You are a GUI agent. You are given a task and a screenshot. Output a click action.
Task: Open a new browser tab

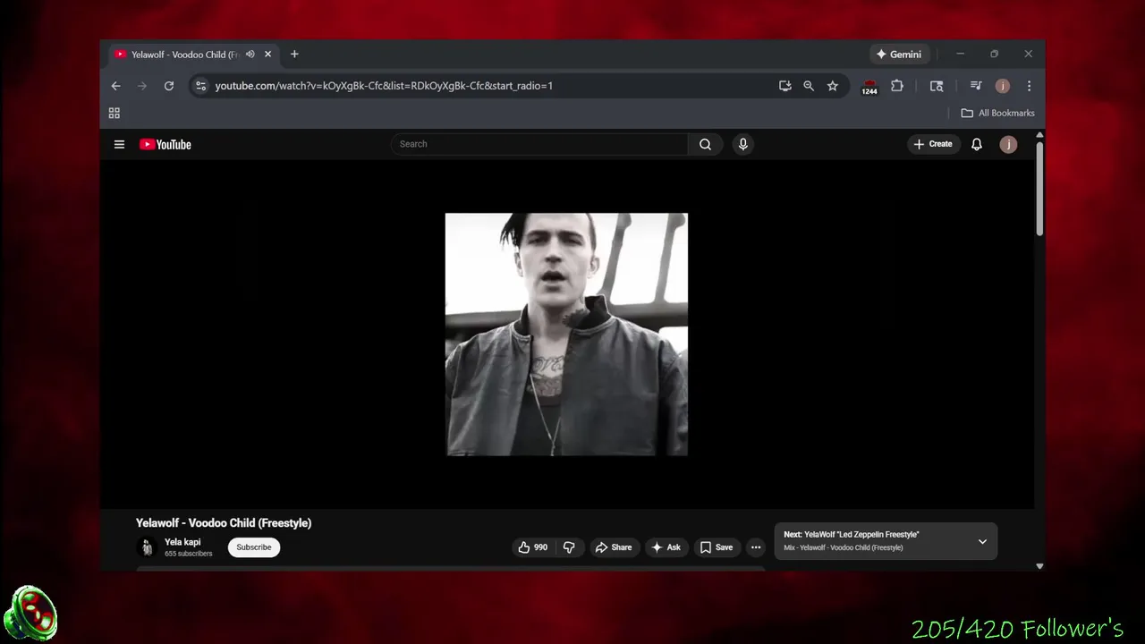[x=294, y=55]
